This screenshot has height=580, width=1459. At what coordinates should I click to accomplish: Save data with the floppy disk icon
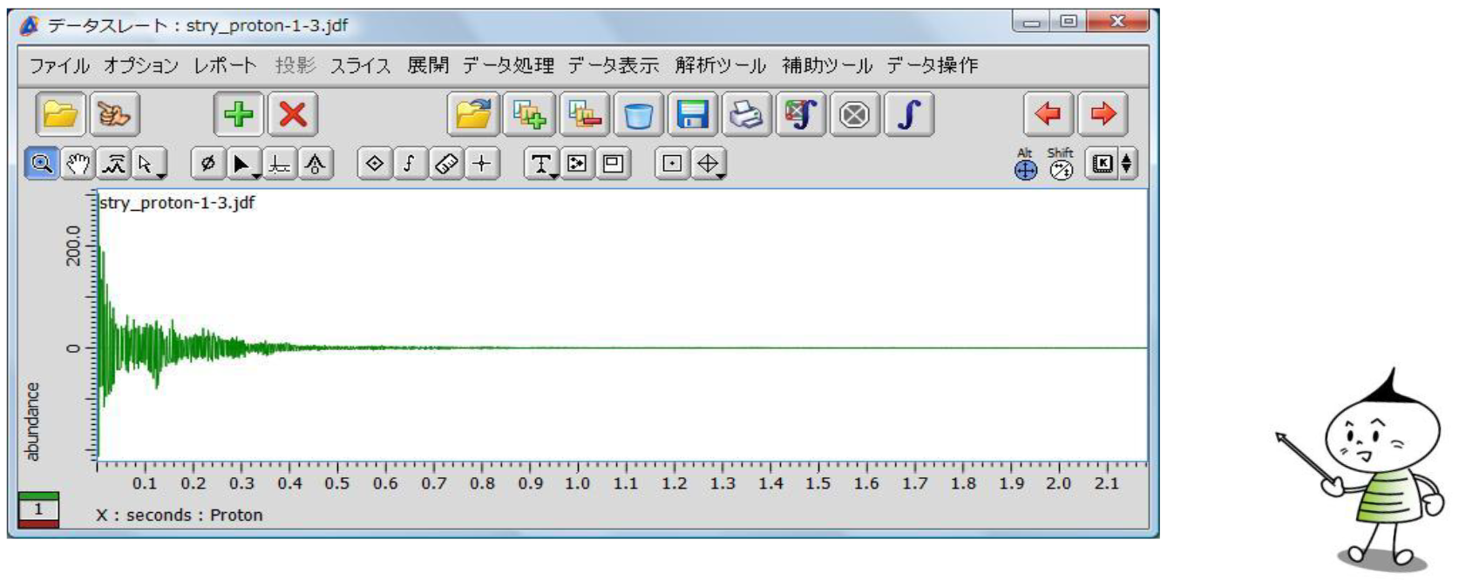click(x=692, y=114)
